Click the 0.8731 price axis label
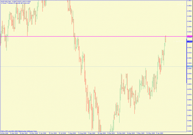193x135 pixels. point(190,95)
